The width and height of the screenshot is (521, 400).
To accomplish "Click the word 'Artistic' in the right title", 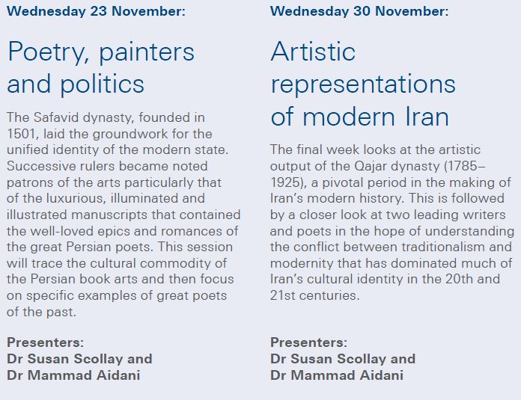I will (x=313, y=52).
